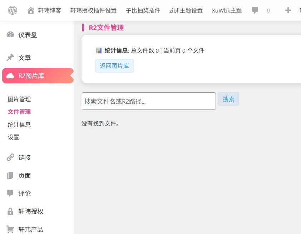Open zibll主题设置 from the top bar
The height and width of the screenshot is (234, 301).
(186, 10)
